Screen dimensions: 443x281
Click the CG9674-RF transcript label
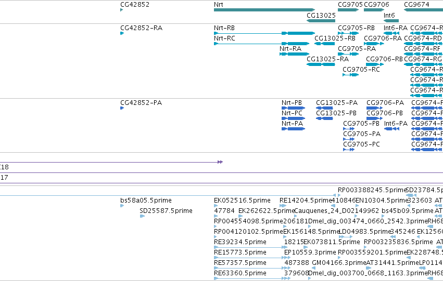[x=422, y=49]
